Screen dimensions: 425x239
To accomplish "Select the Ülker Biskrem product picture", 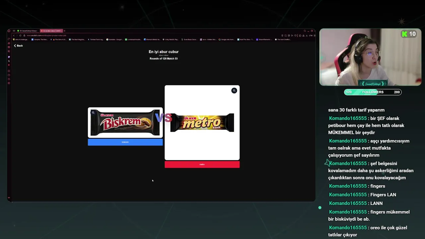I will pos(125,122).
